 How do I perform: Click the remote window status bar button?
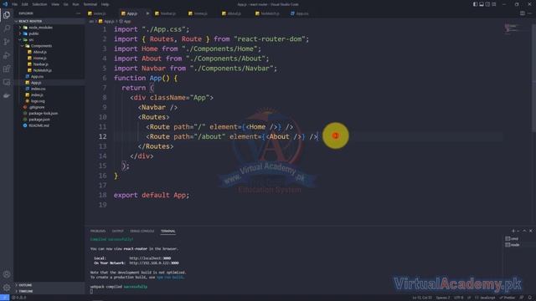click(4, 298)
